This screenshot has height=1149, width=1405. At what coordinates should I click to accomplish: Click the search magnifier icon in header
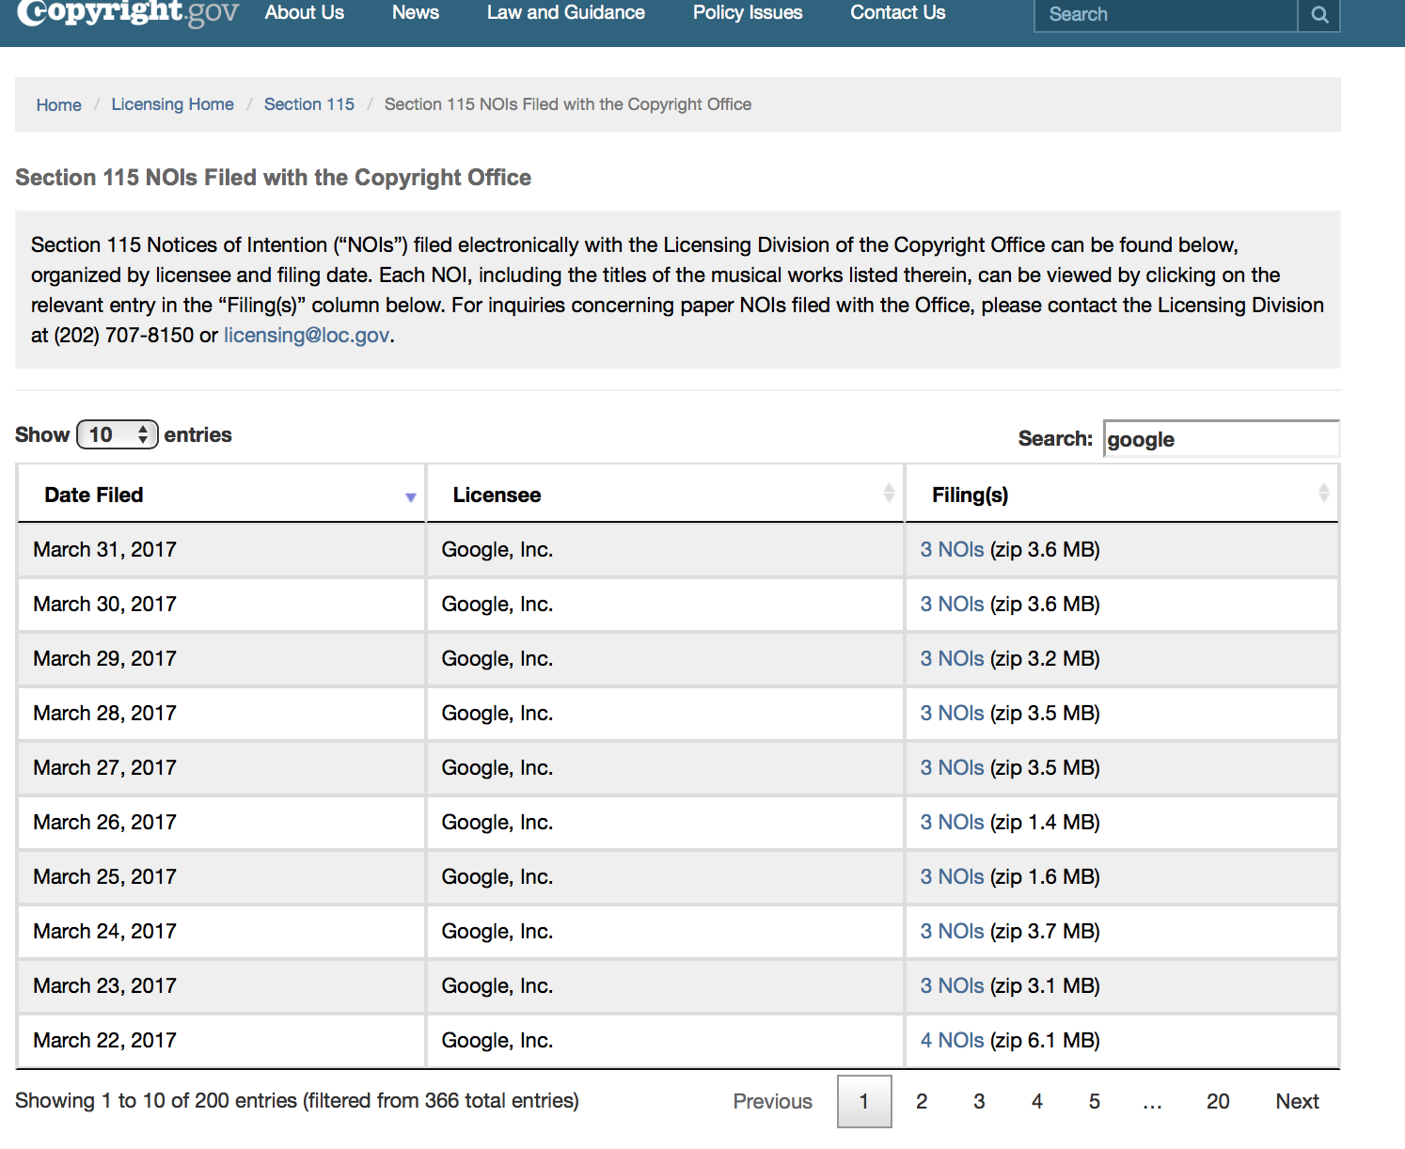pos(1319,15)
